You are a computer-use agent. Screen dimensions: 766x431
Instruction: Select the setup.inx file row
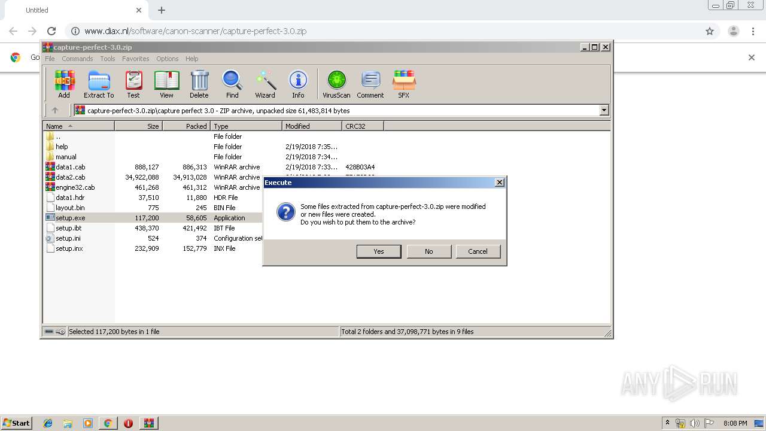[153, 248]
